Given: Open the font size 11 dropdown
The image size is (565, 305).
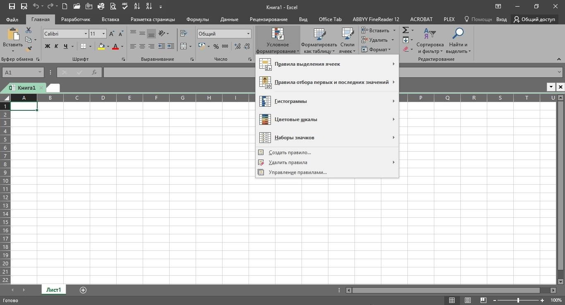Looking at the screenshot, I should point(103,34).
